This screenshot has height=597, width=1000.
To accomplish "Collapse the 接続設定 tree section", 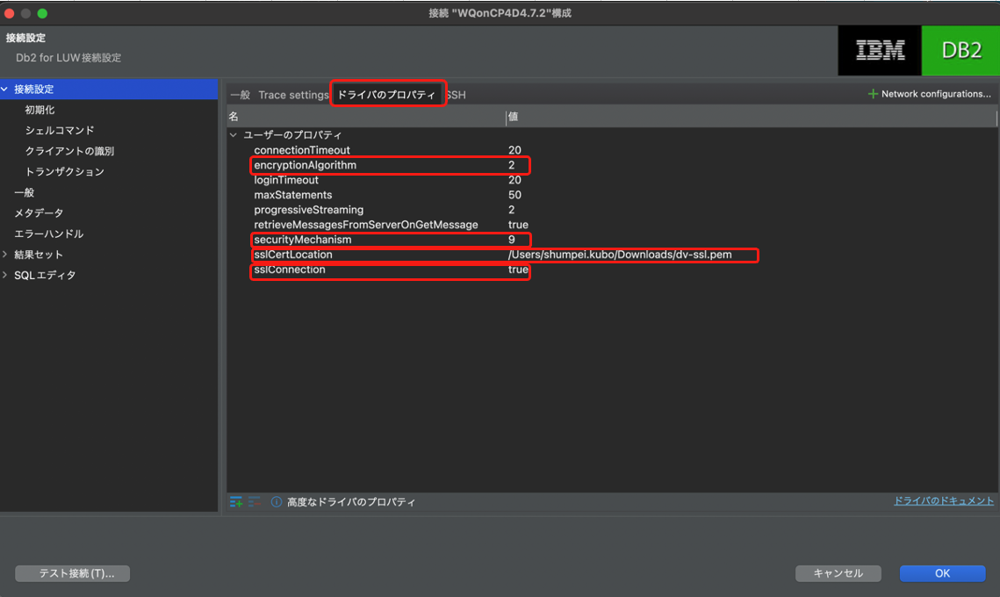I will (5, 90).
